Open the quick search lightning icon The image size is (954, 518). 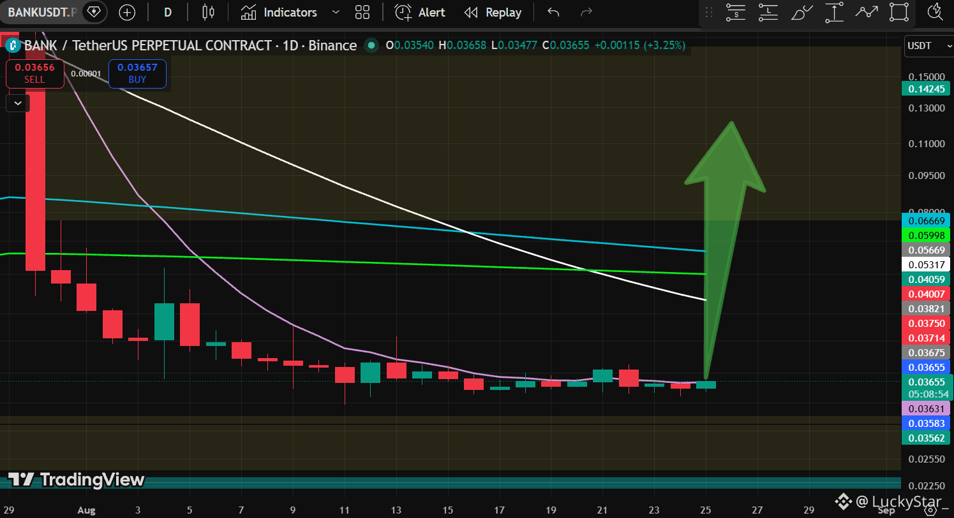(x=935, y=12)
